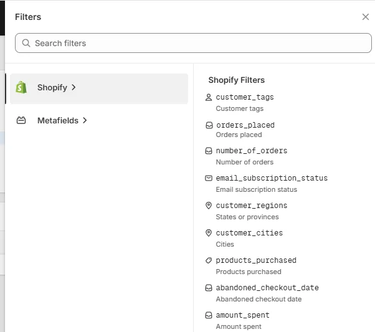The height and width of the screenshot is (332, 375).
Task: Click the 'Cities' description text
Action: [225, 244]
